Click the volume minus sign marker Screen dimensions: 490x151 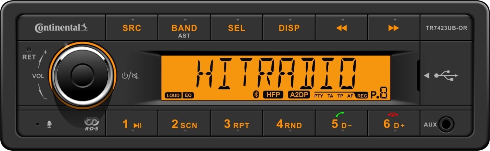(45, 99)
